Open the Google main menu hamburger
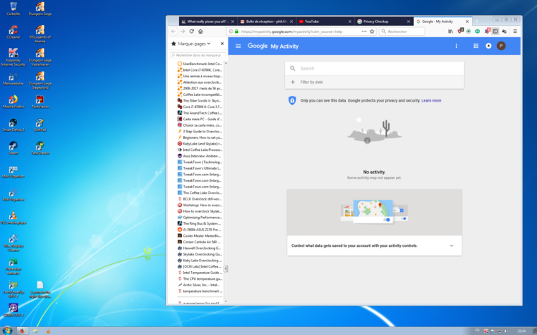This screenshot has width=537, height=335. point(238,46)
